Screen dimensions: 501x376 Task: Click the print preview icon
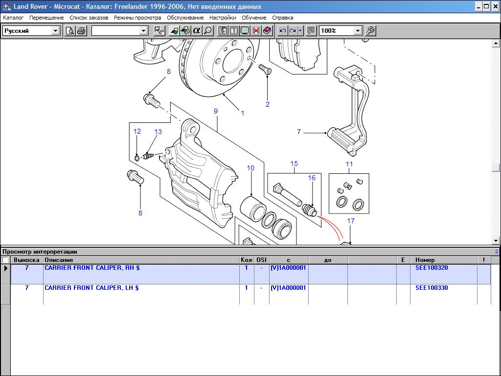point(70,31)
